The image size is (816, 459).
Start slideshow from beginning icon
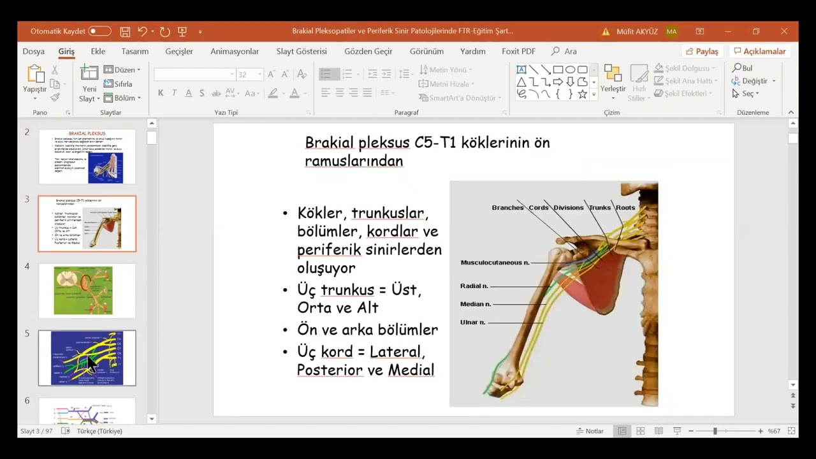182,31
